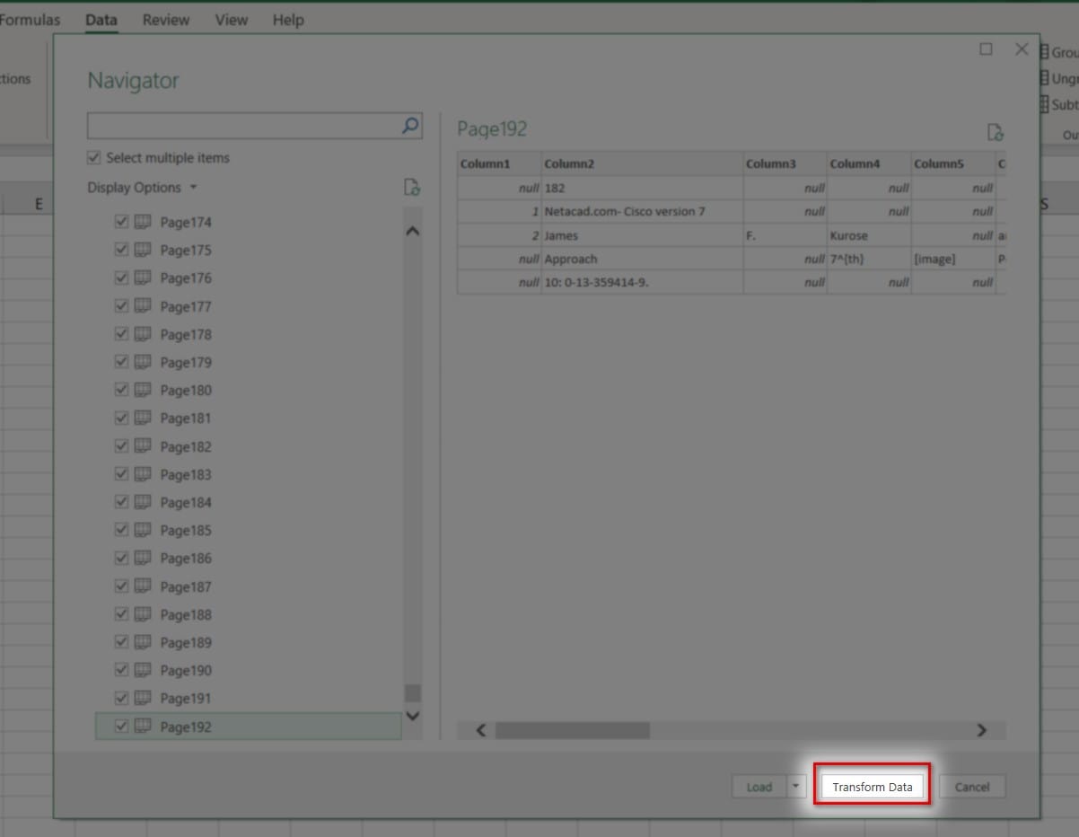Maximize the Navigator dialog

[986, 49]
